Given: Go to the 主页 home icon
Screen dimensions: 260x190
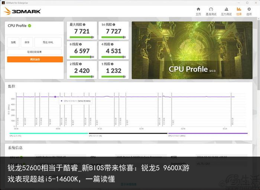Looking at the screenshot, I should [198, 9].
